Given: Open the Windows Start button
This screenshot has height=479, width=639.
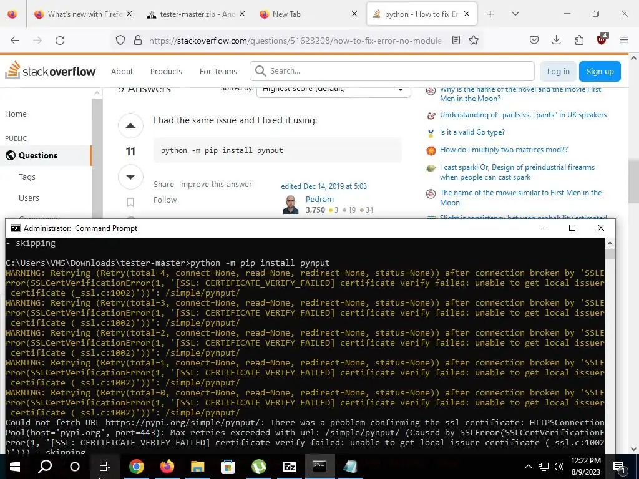Looking at the screenshot, I should coord(15,467).
